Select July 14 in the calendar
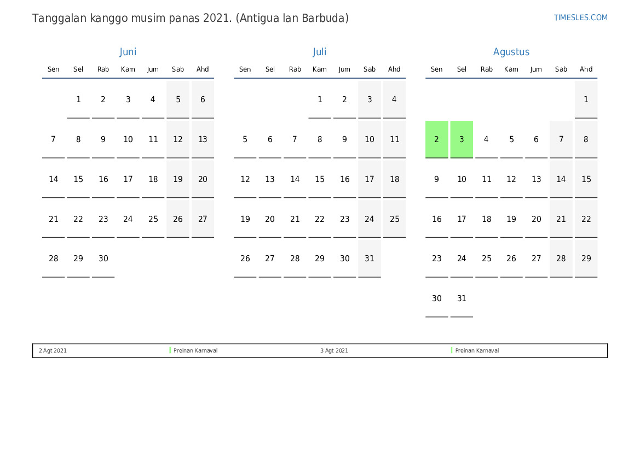This screenshot has height=452, width=640. pyautogui.click(x=295, y=179)
